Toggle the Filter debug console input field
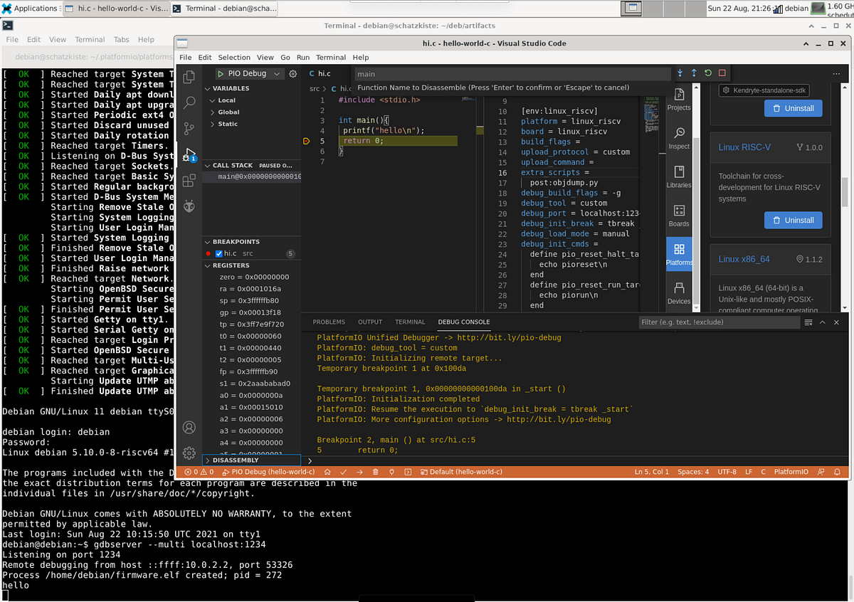This screenshot has height=602, width=854. click(x=719, y=322)
